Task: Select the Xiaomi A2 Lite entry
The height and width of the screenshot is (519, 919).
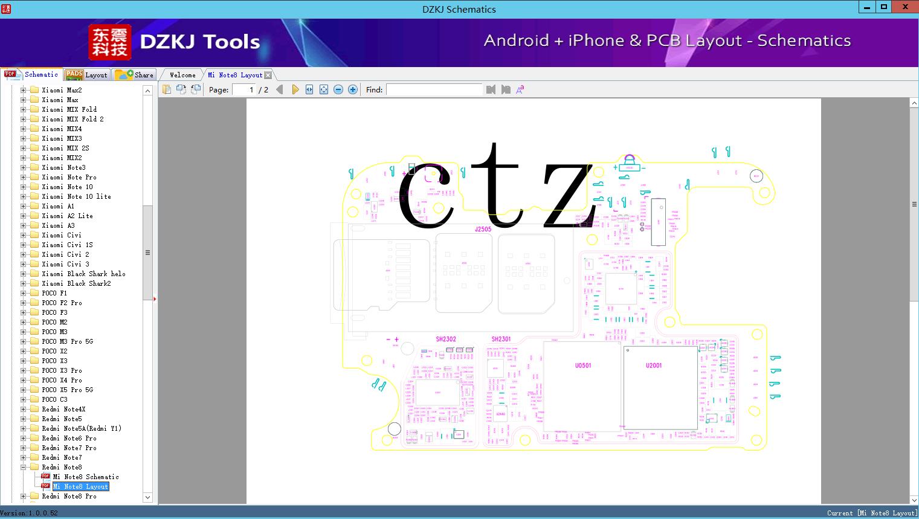Action: coord(67,216)
